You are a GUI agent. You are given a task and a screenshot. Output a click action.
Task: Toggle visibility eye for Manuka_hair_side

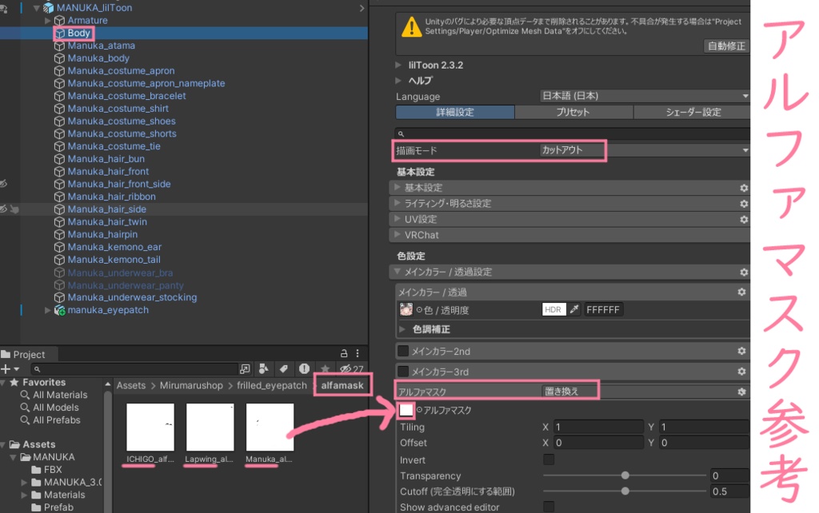[x=4, y=209]
